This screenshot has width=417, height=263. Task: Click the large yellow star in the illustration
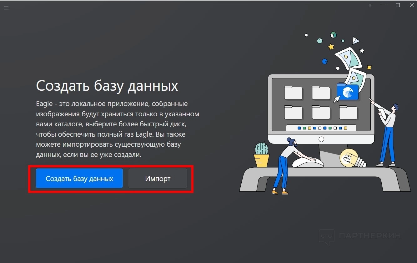pos(331,47)
